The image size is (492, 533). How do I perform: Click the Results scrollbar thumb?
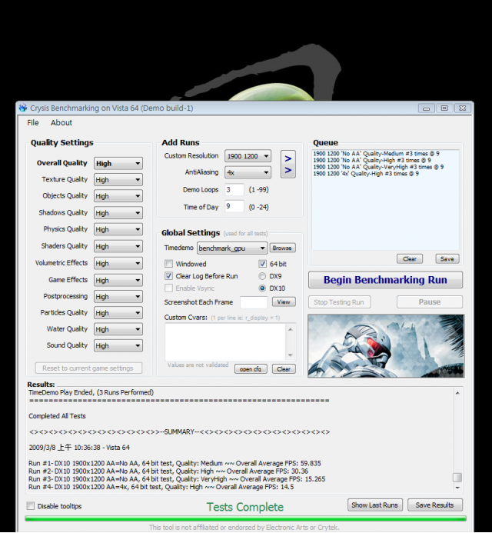pos(457,478)
